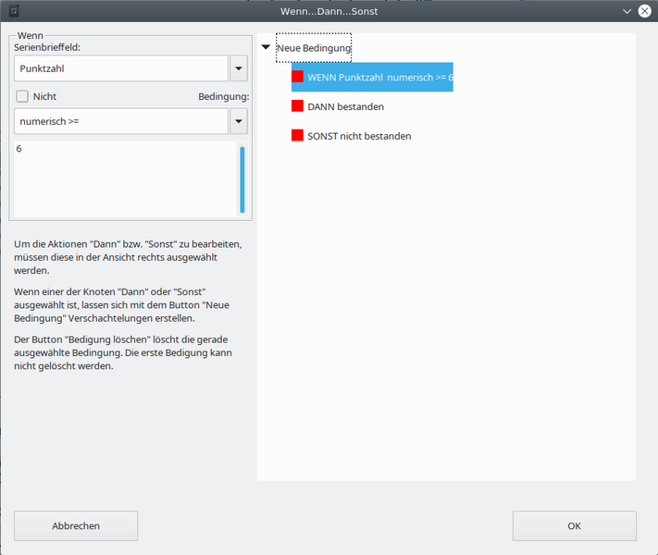Click the application icon in the title bar

[11, 11]
